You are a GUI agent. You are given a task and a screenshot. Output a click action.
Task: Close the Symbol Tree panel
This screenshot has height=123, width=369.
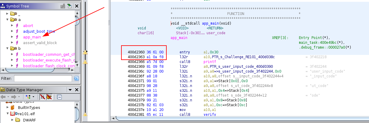(x=77, y=6)
